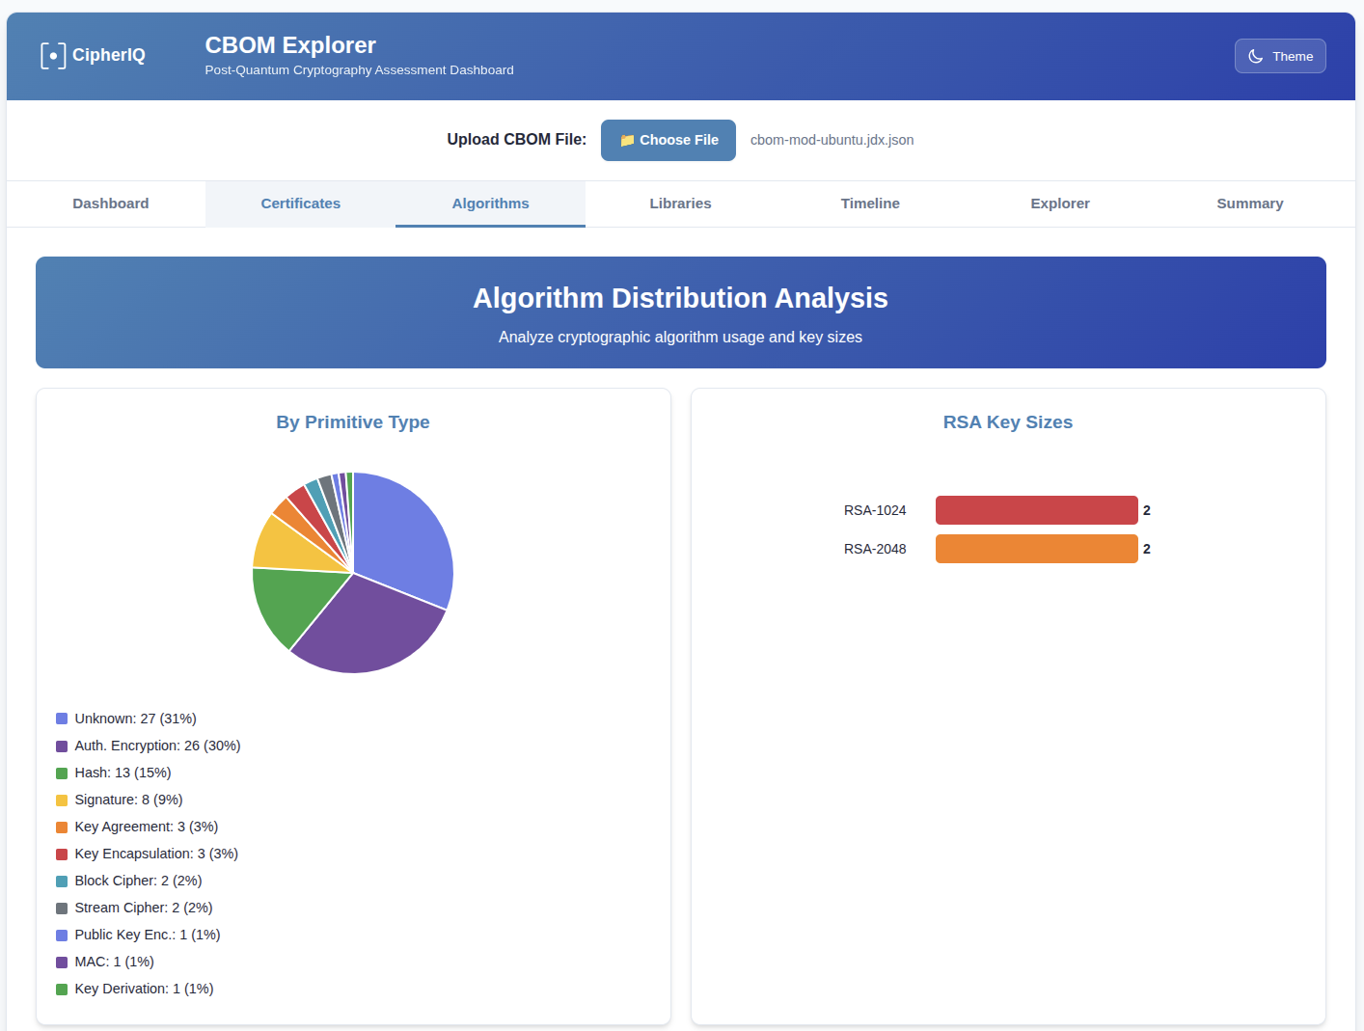
Task: Go to the Libraries tab
Action: point(680,203)
